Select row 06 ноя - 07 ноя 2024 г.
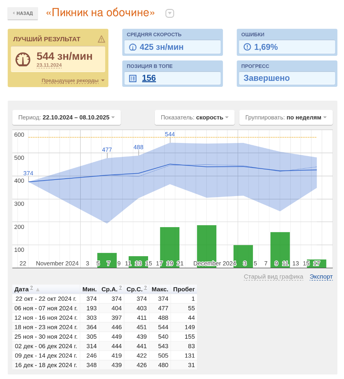Screen dimensions: 344x379 tap(105, 308)
